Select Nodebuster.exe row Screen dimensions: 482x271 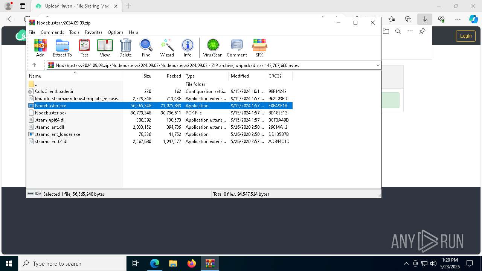coord(160,106)
